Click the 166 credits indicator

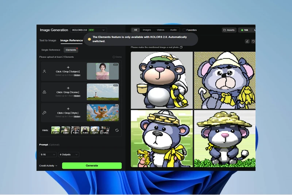click(245, 30)
